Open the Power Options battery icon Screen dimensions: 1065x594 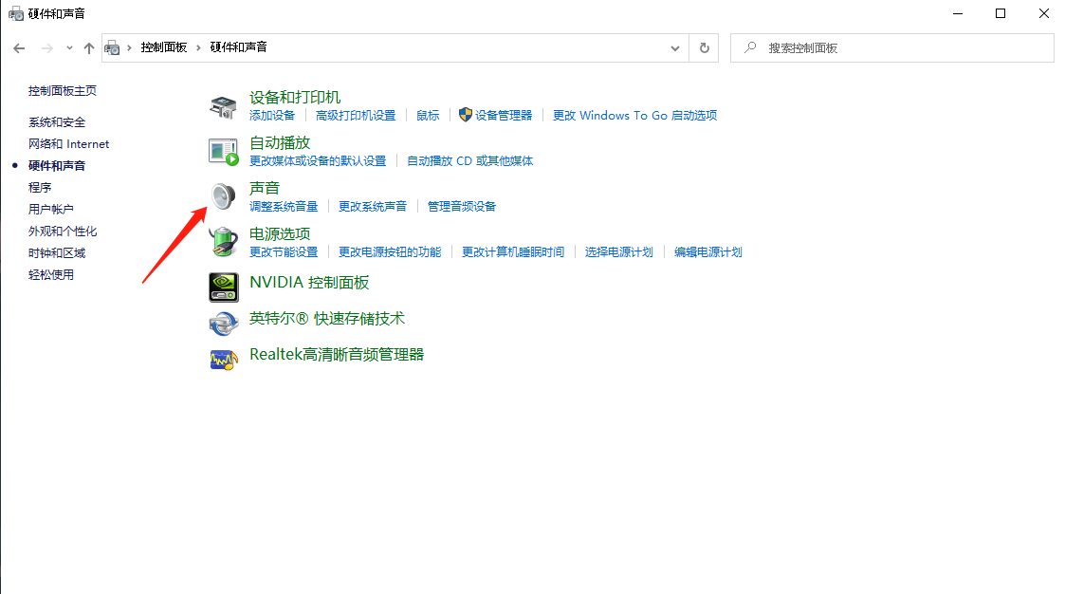click(x=224, y=242)
